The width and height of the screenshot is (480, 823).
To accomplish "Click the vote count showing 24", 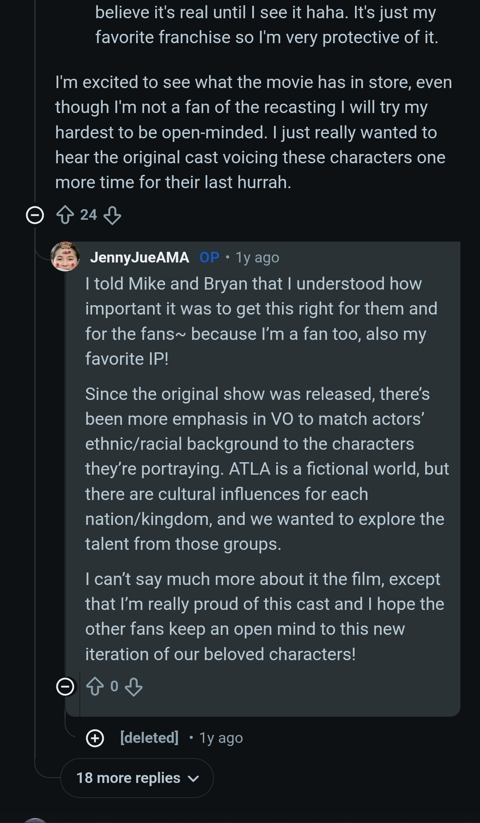I will [89, 215].
